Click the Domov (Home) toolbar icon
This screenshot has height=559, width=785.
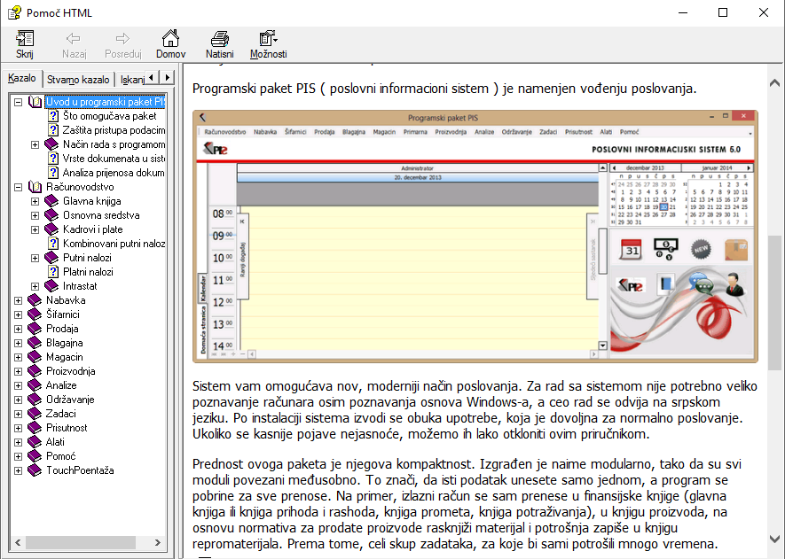pos(170,38)
